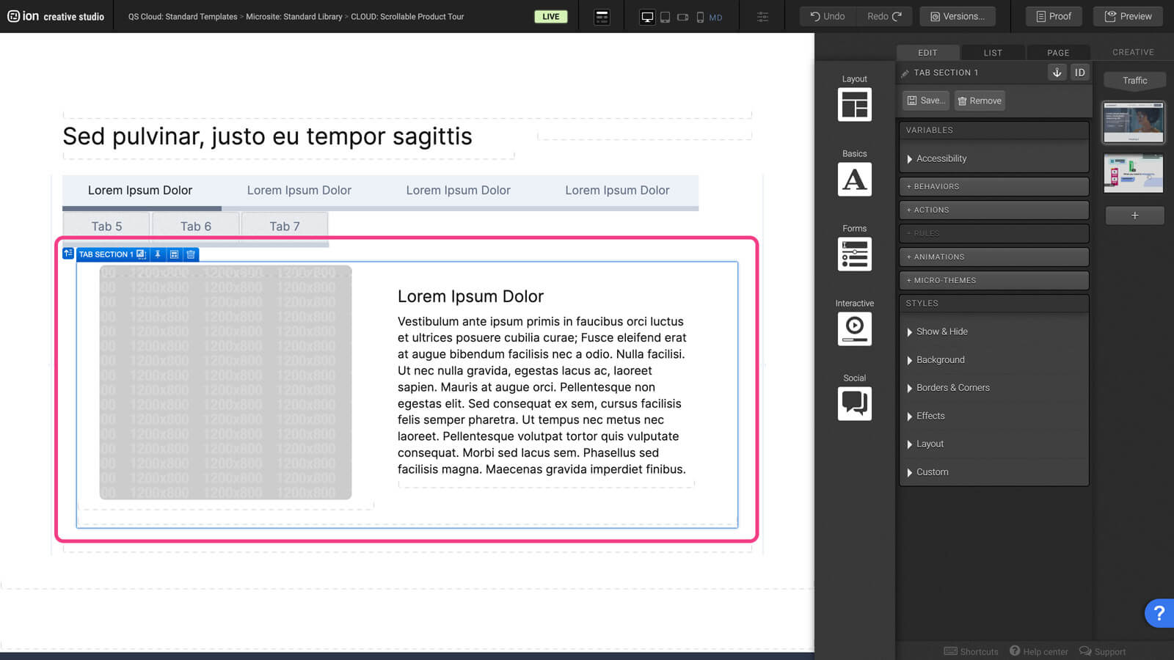Expand the Borders & Corners styles
The height and width of the screenshot is (660, 1174).
[952, 388]
